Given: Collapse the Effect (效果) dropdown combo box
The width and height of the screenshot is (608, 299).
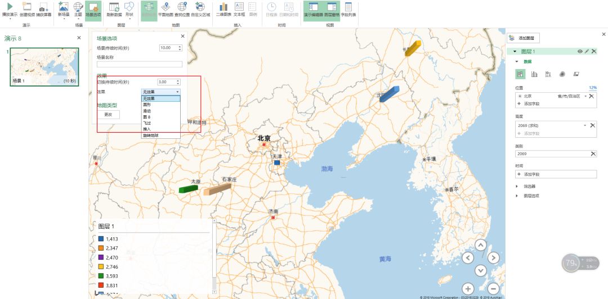Looking at the screenshot, I should point(160,92).
